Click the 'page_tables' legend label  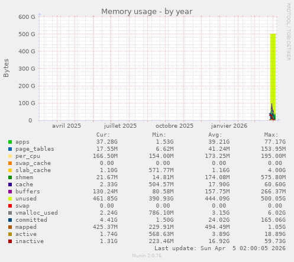(x=35, y=149)
